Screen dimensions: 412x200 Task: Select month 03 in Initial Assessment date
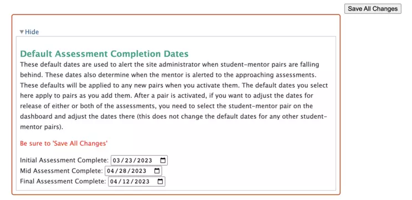tap(116, 160)
